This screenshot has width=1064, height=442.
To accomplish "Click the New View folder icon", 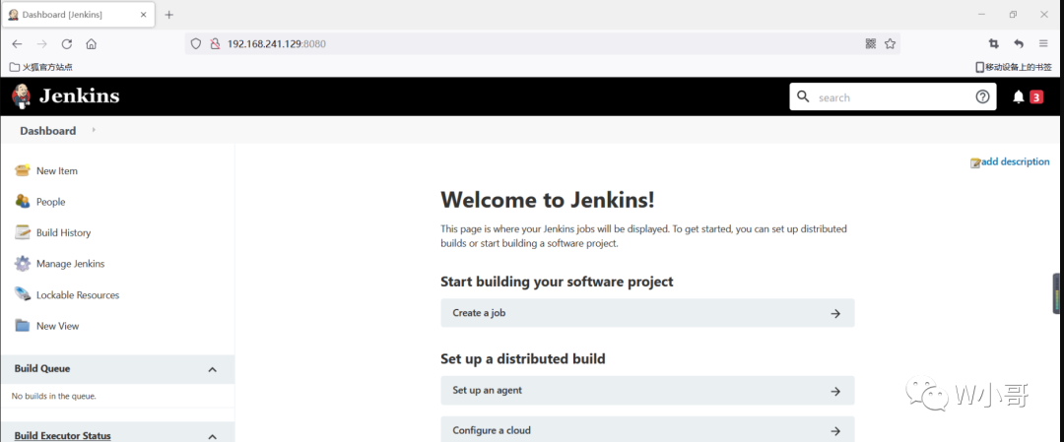I will pyautogui.click(x=23, y=326).
